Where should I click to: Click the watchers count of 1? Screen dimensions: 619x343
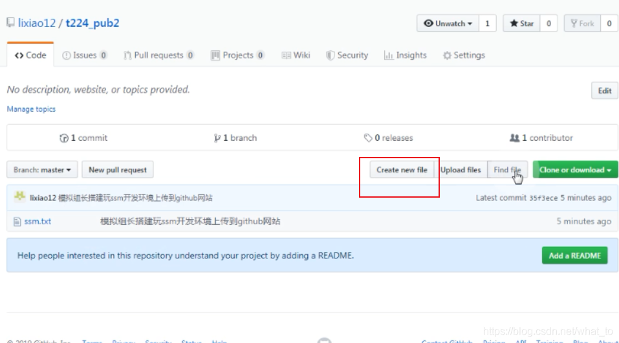pos(488,23)
